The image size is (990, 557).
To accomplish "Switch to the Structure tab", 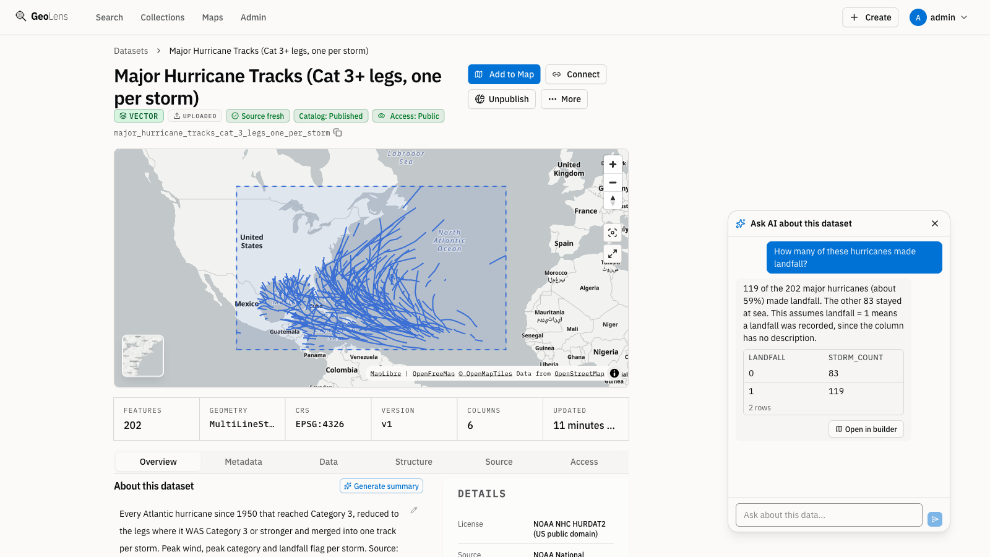I will (414, 462).
